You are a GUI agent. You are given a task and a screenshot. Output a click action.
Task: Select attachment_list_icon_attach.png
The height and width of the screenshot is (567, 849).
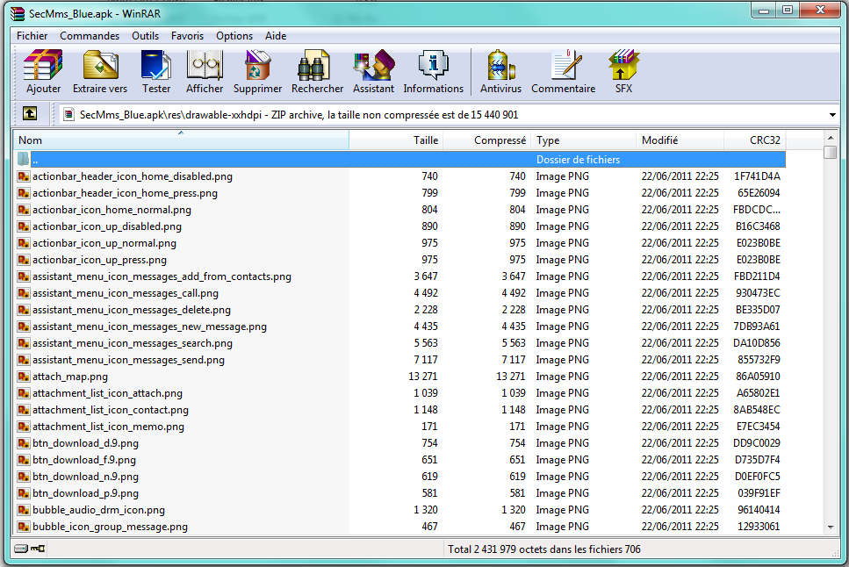(107, 393)
